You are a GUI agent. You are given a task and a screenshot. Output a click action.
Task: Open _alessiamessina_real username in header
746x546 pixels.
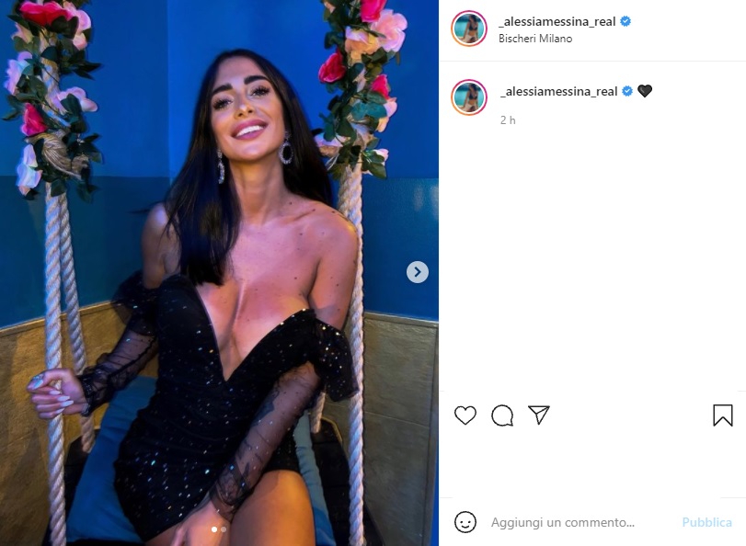tap(557, 22)
